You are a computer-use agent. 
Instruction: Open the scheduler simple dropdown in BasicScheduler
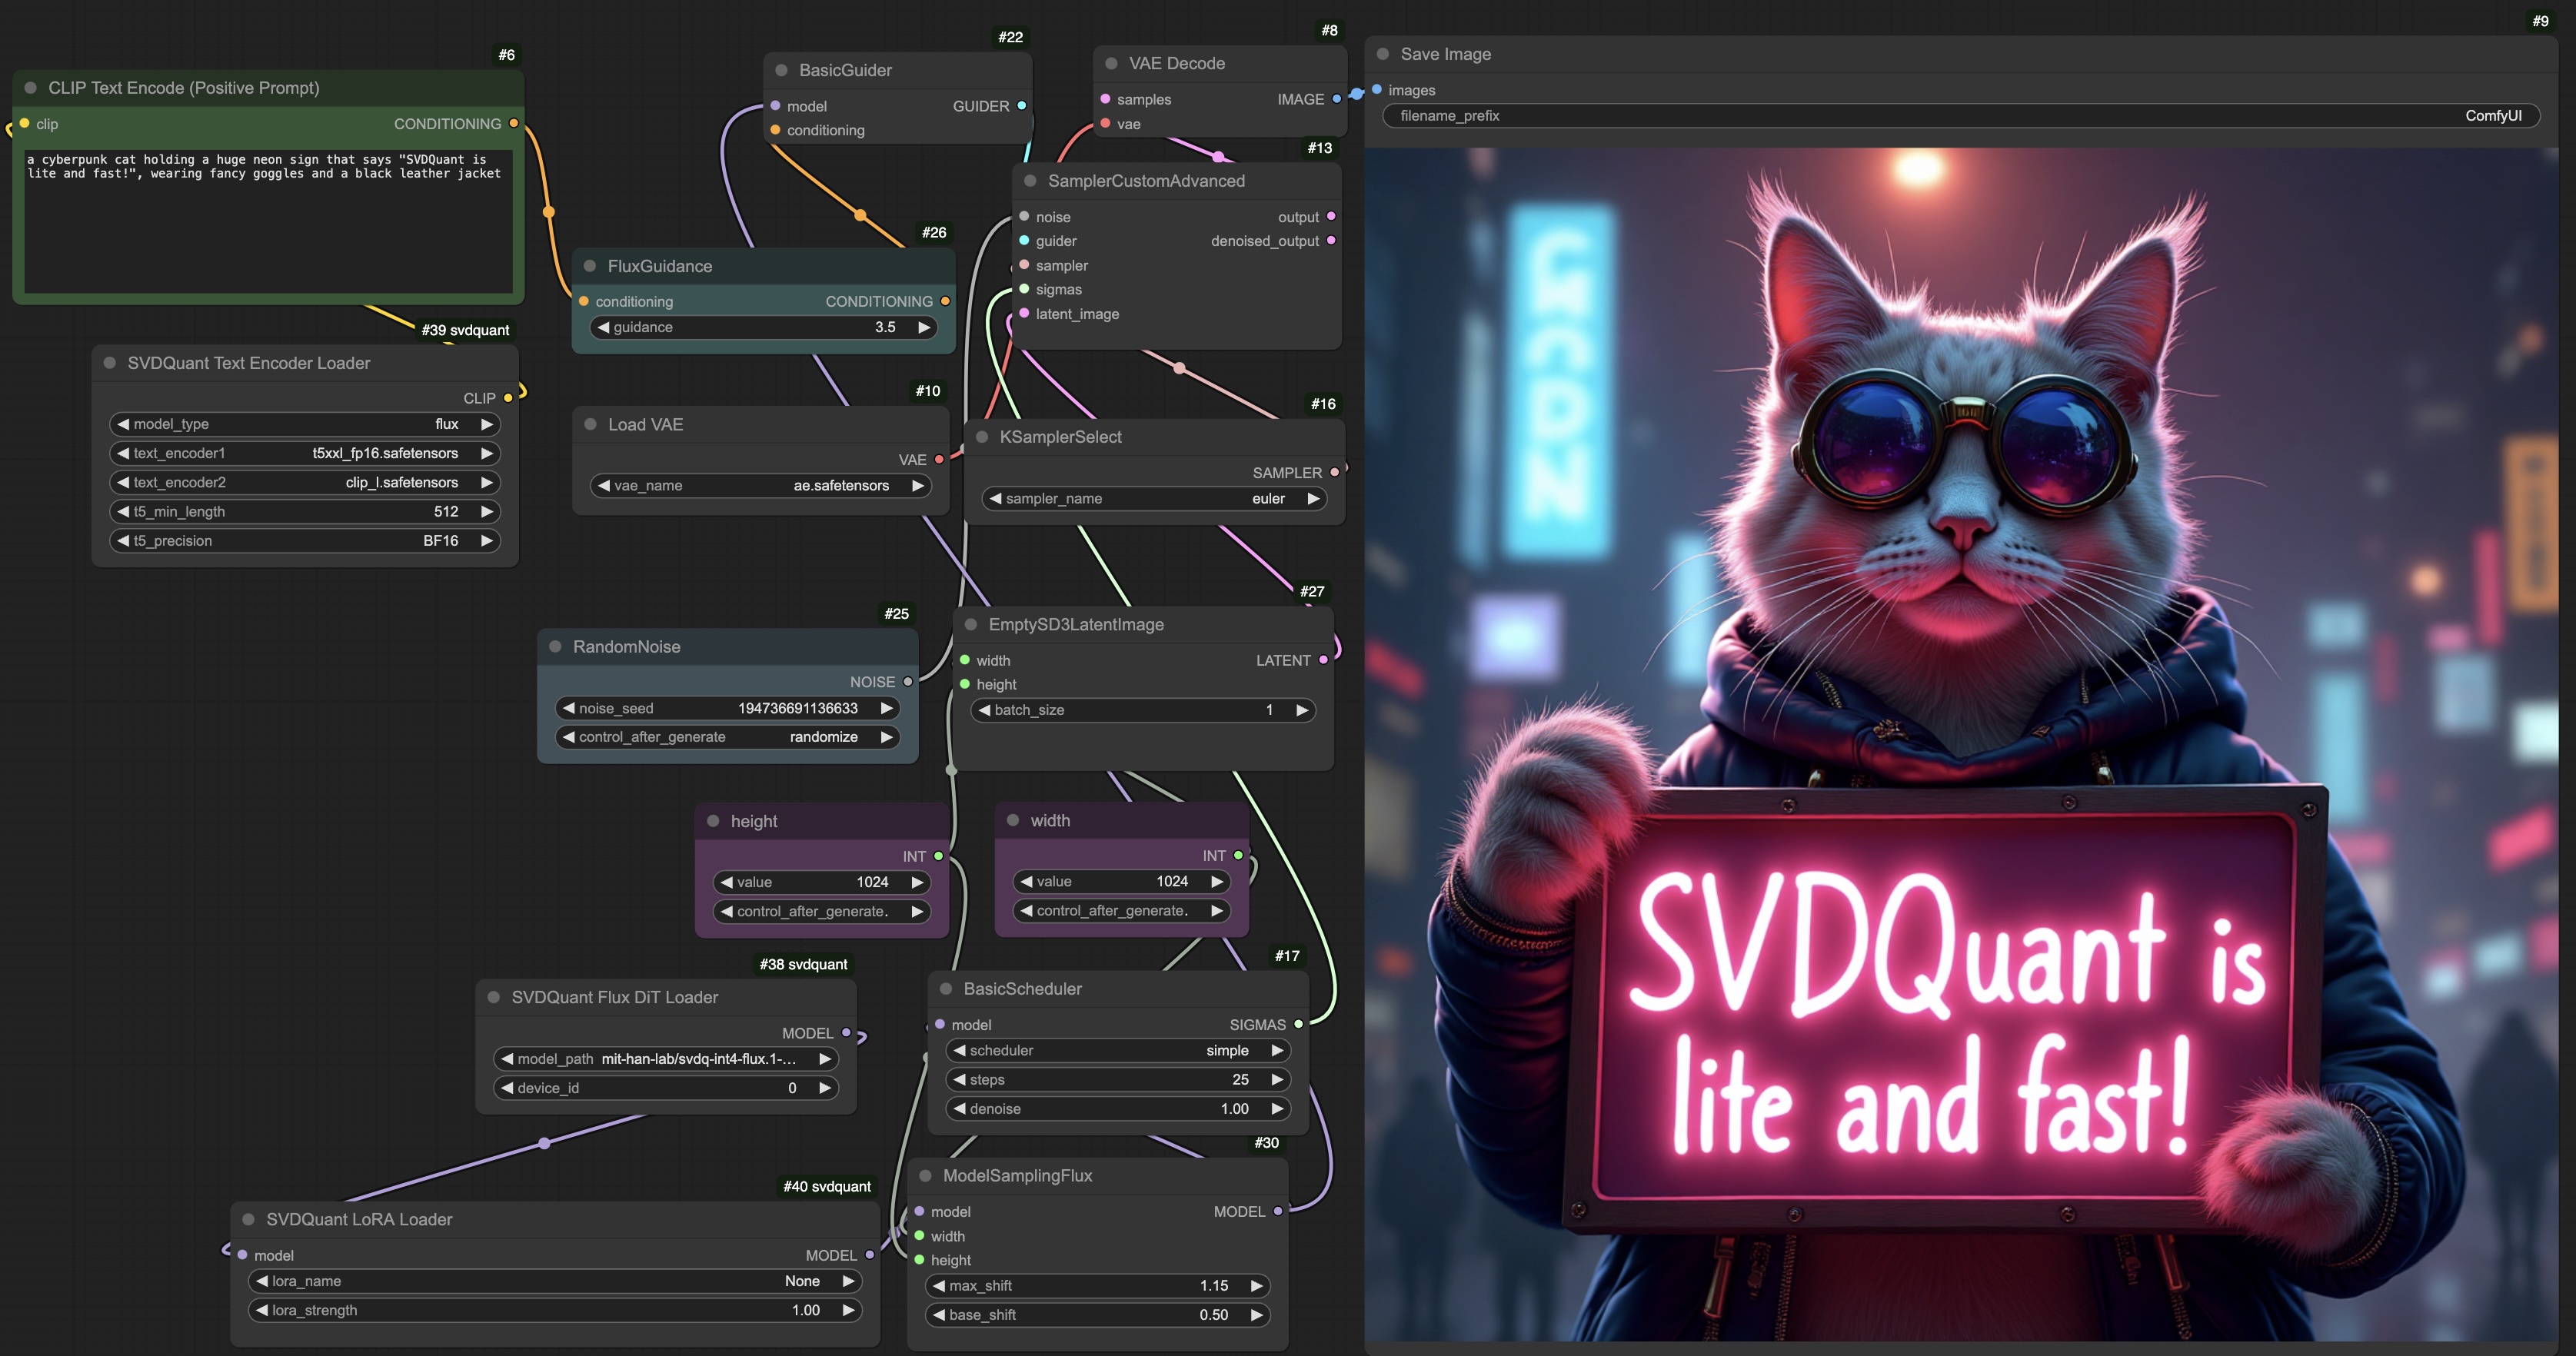click(x=1117, y=1050)
